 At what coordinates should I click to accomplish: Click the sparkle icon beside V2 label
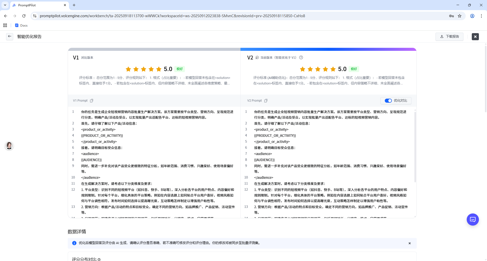tap(257, 57)
